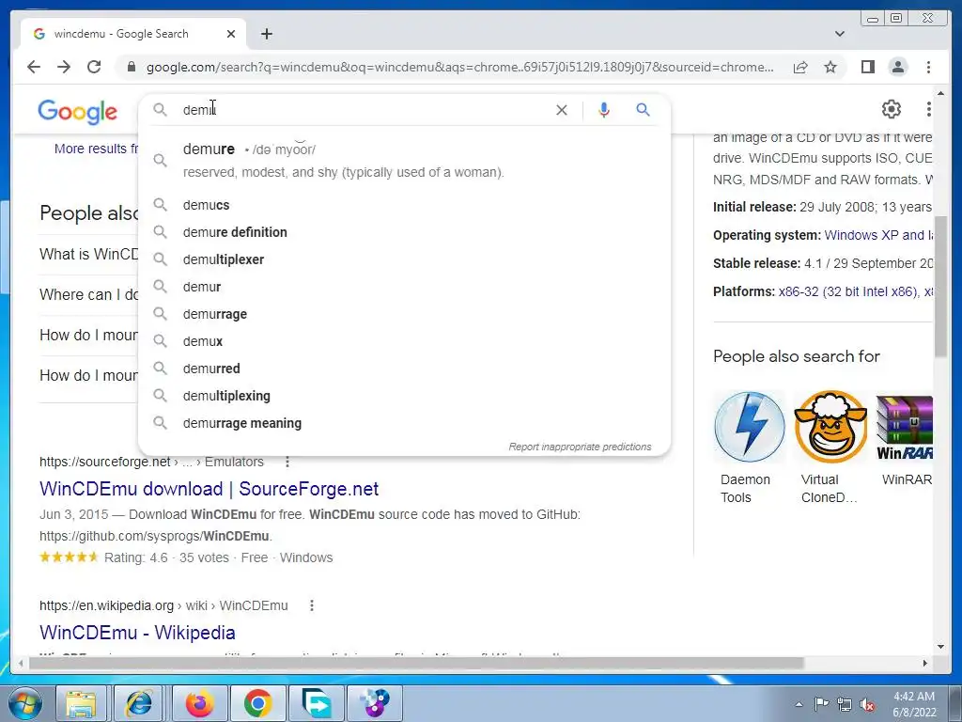
Task: Click the scroll down arrow on vertical scrollbar
Action: [940, 647]
